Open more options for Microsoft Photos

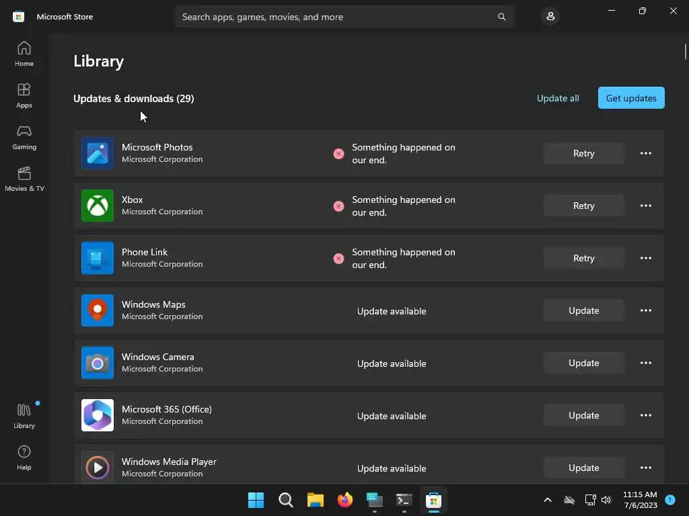[645, 153]
